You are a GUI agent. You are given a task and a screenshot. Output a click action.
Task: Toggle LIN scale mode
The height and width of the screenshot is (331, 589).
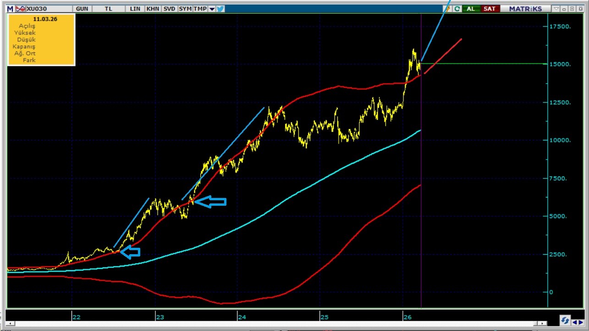[135, 9]
